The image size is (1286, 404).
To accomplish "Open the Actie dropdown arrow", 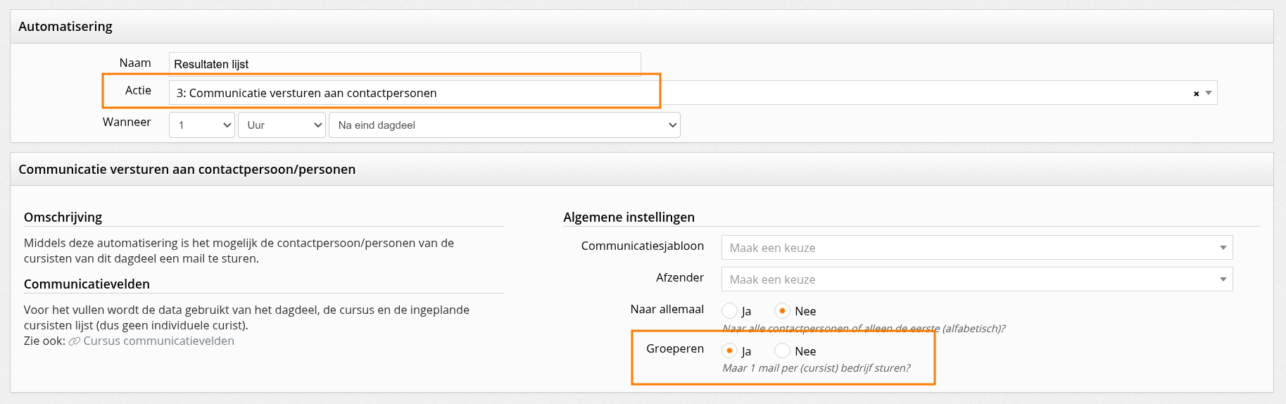I will point(1209,93).
